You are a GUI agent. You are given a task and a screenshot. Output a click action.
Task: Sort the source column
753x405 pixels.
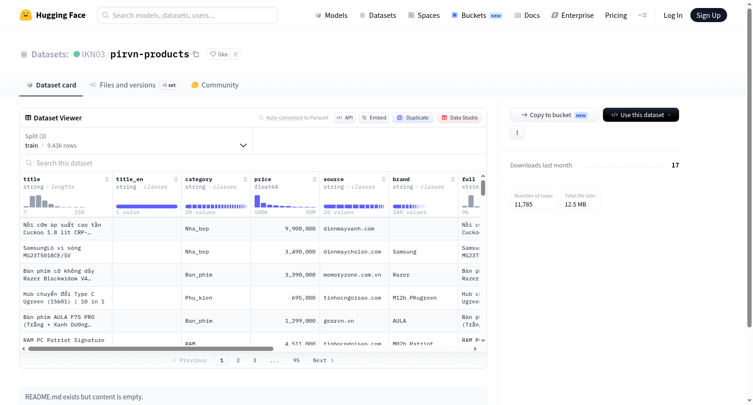(x=384, y=179)
